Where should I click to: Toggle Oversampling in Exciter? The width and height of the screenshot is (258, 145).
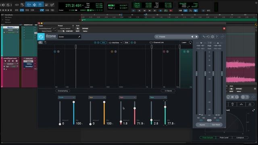pyautogui.click(x=63, y=91)
